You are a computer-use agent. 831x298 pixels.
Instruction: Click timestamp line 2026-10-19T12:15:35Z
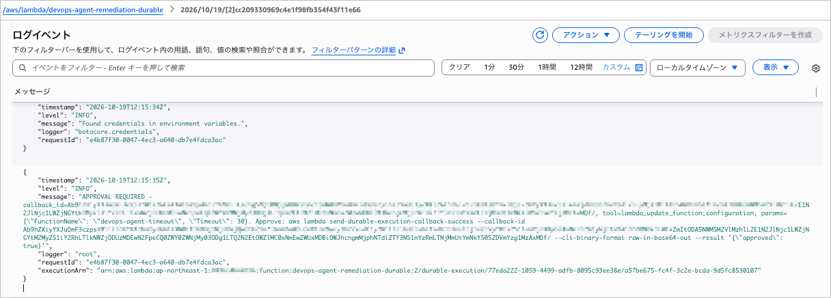click(x=105, y=179)
